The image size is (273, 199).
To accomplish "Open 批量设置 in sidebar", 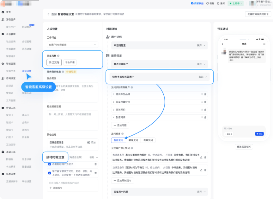I will point(27,167).
